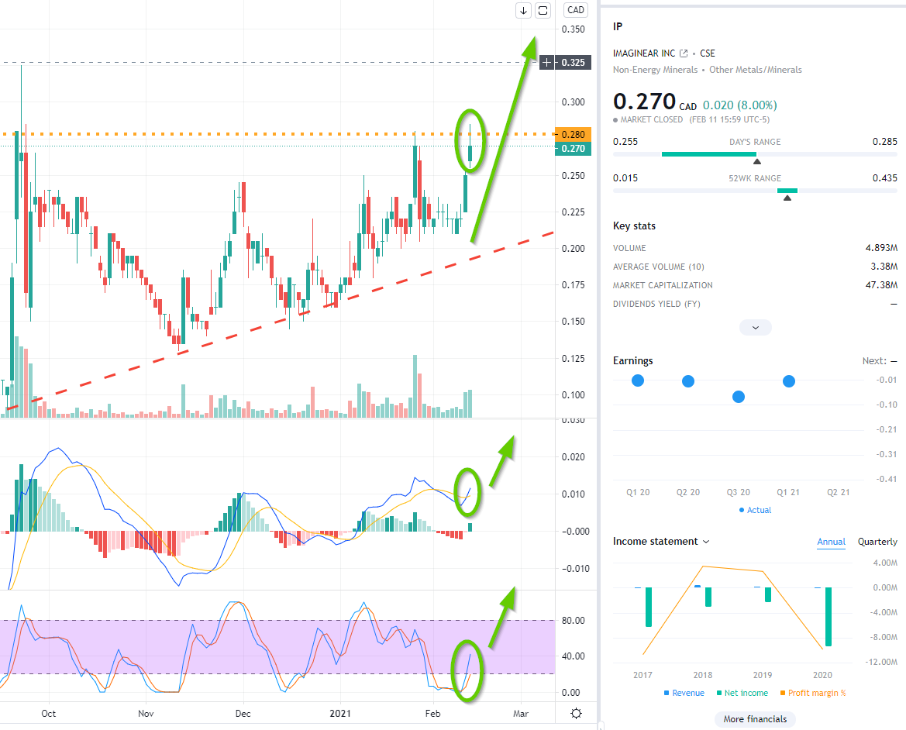The height and width of the screenshot is (730, 906).
Task: Open the CAD currency selector
Action: click(x=576, y=10)
